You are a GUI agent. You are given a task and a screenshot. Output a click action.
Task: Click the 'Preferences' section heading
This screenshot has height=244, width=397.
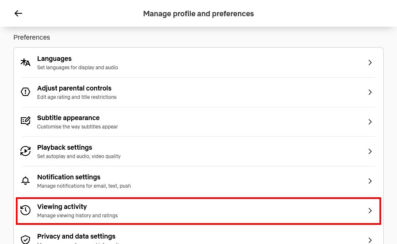[x=32, y=38]
